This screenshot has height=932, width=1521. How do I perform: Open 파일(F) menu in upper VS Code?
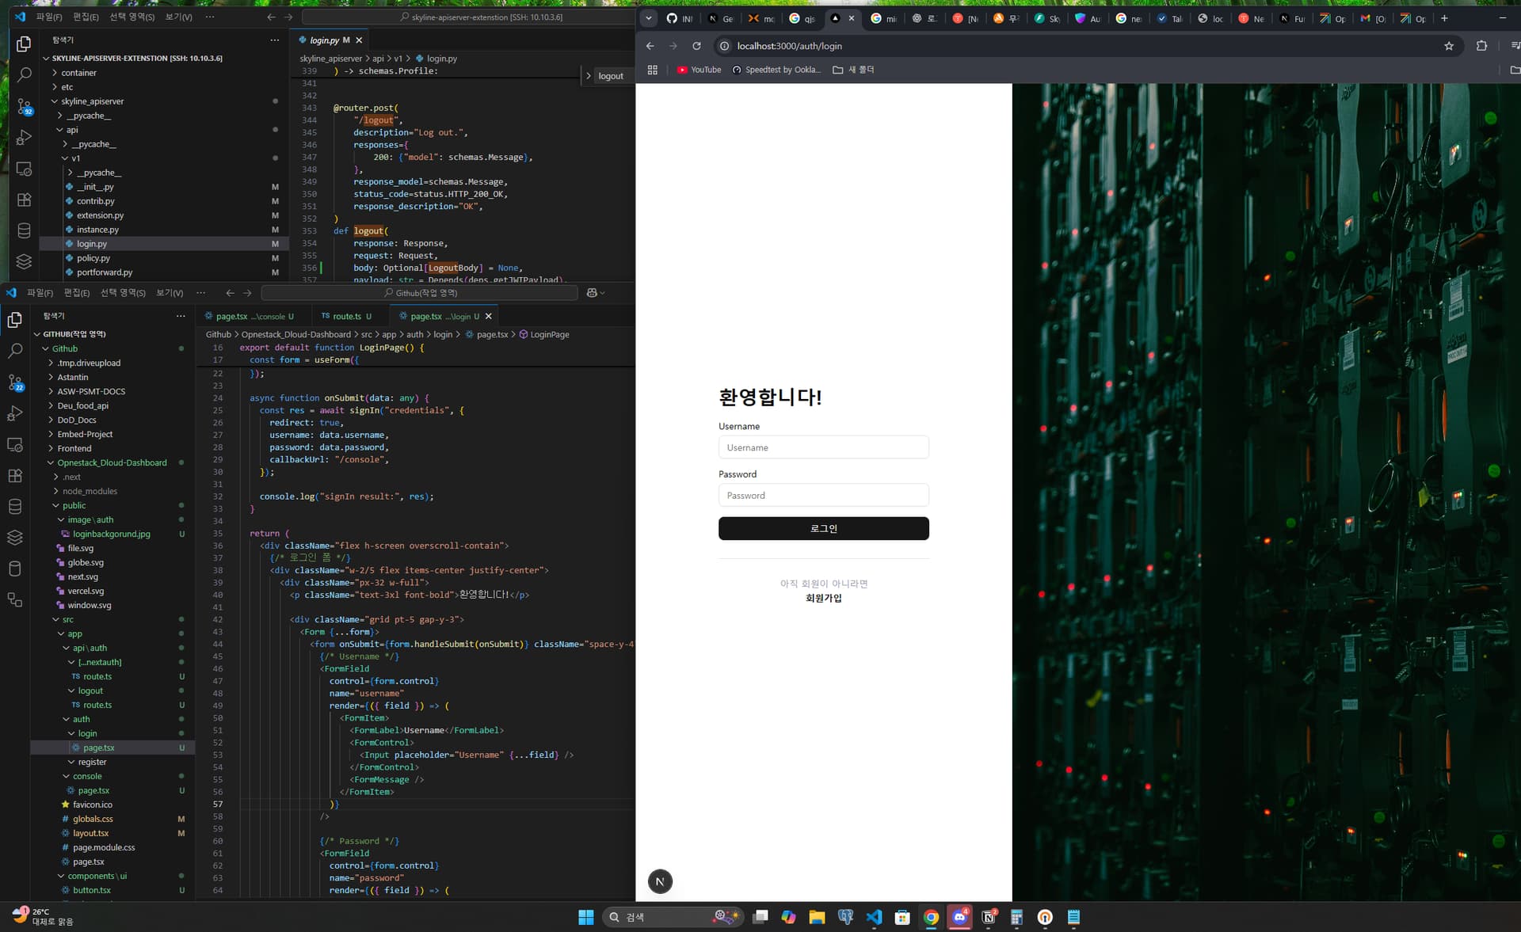click(x=48, y=17)
